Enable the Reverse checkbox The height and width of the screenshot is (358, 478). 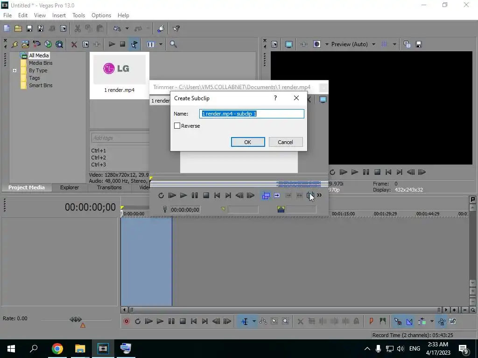[177, 126]
